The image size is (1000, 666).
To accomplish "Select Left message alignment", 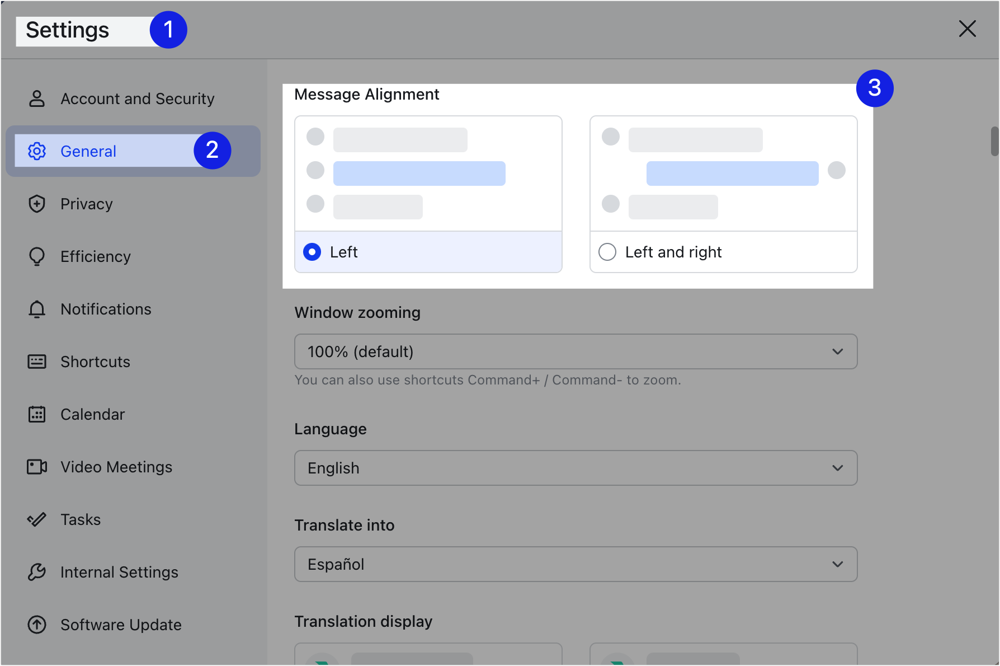I will pyautogui.click(x=312, y=252).
